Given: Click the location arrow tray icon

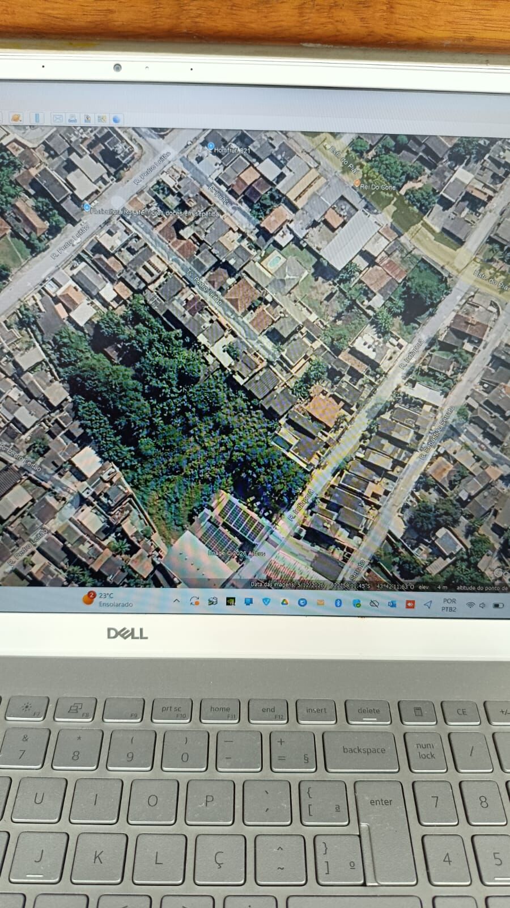Looking at the screenshot, I should click(x=428, y=604).
